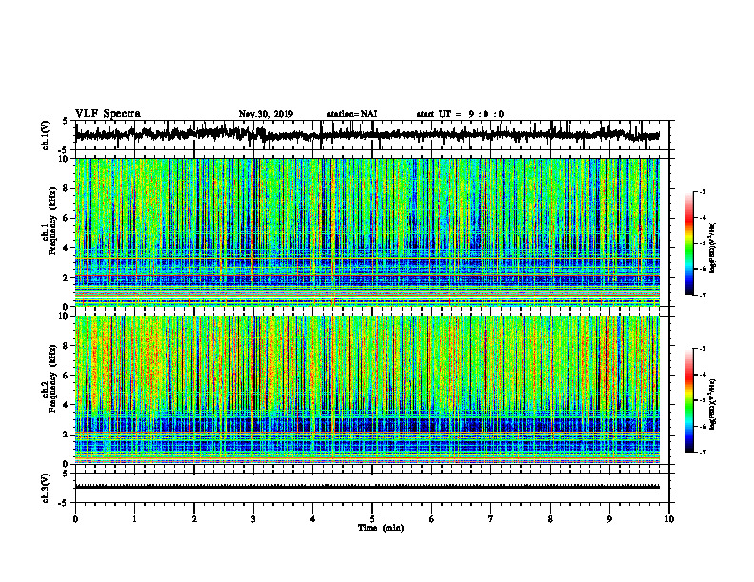Click the "2" kHz tick on ch.1 spectrogram axis
Image resolution: width=754 pixels, height=582 pixels.
click(x=66, y=278)
